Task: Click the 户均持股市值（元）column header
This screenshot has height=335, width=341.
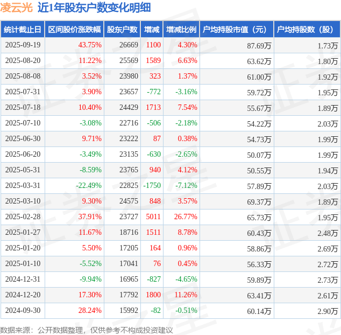Action: pyautogui.click(x=237, y=30)
